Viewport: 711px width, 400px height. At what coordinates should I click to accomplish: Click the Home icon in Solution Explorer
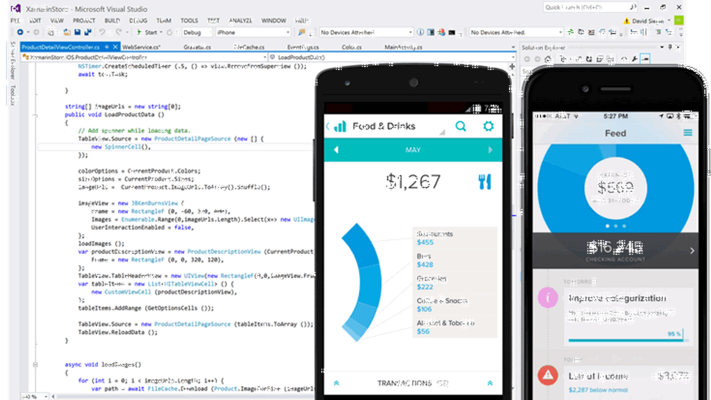548,59
